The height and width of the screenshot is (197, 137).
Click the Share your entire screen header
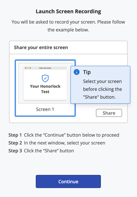tap(41, 47)
